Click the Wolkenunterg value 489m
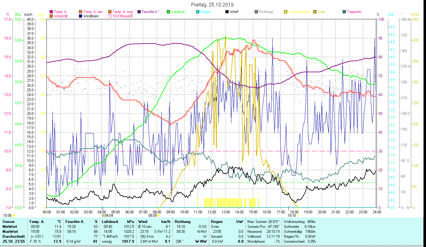The image size is (426, 247). pos(311,222)
